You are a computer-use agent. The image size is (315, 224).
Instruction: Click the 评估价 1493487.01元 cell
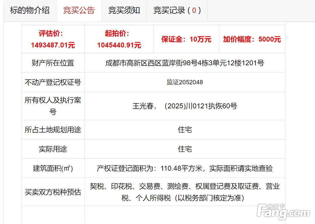53,39
